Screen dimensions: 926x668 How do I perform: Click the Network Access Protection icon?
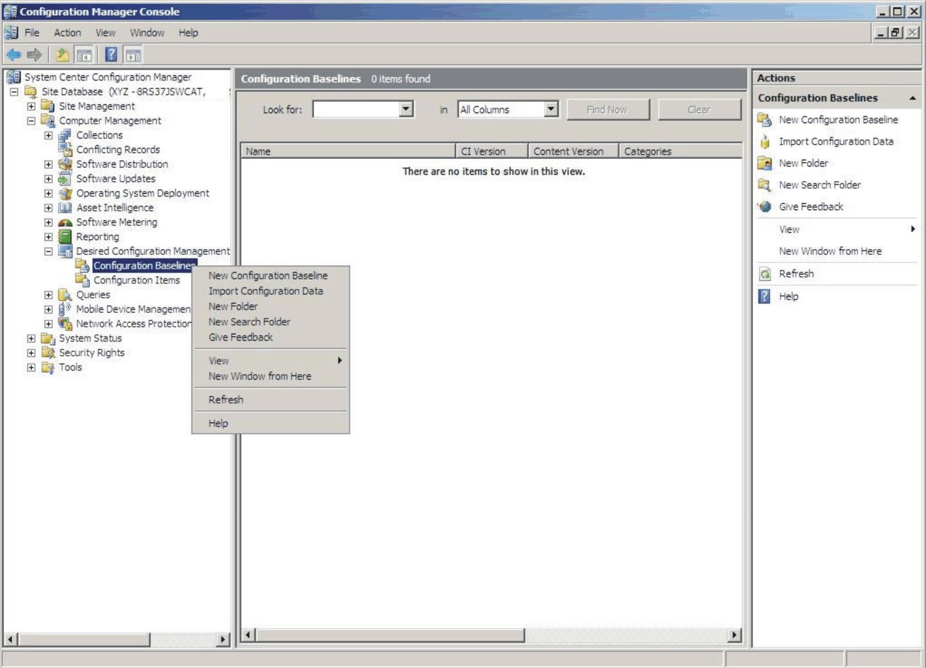click(x=65, y=324)
